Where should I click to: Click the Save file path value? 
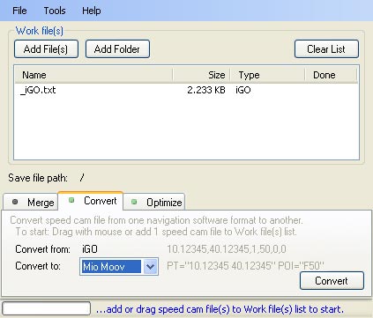click(82, 178)
